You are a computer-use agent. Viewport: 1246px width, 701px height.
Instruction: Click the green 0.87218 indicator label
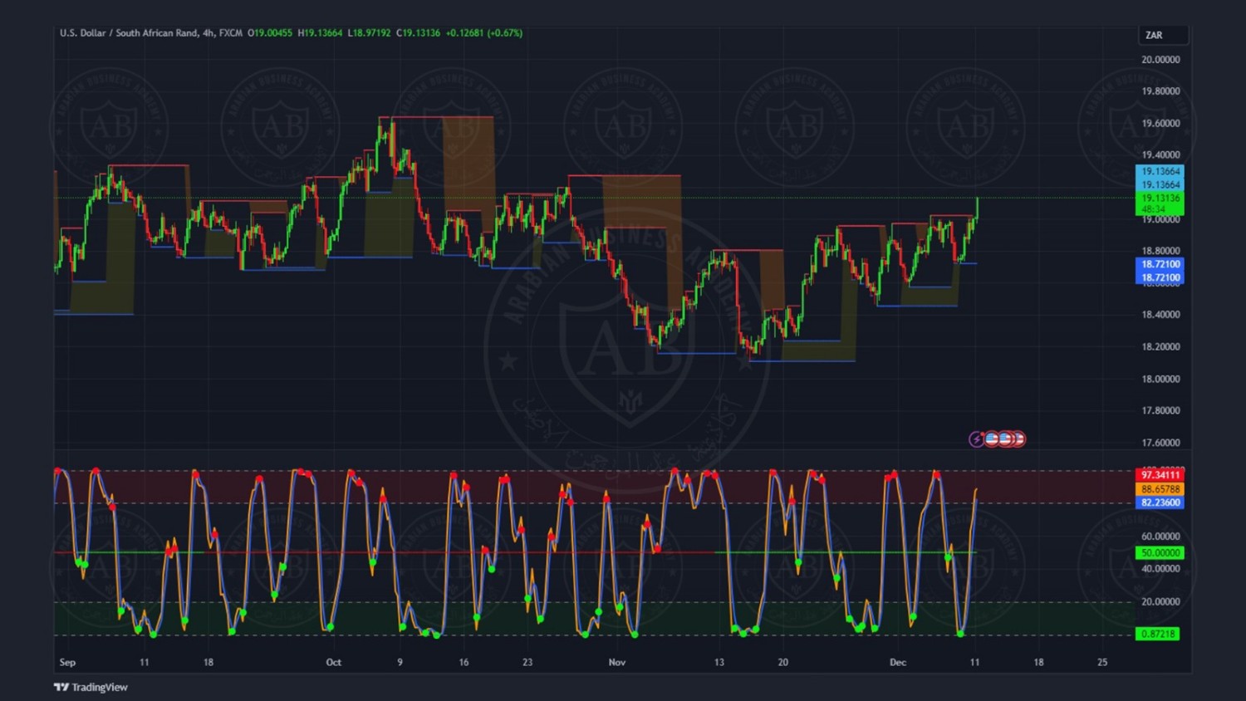click(1158, 634)
